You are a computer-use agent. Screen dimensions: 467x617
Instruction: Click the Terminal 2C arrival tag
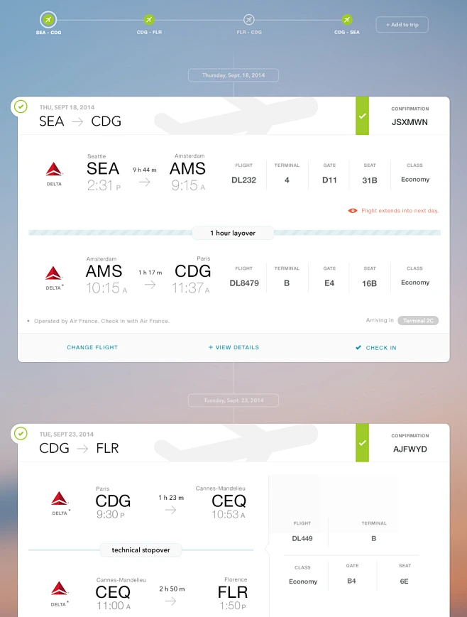pos(418,320)
